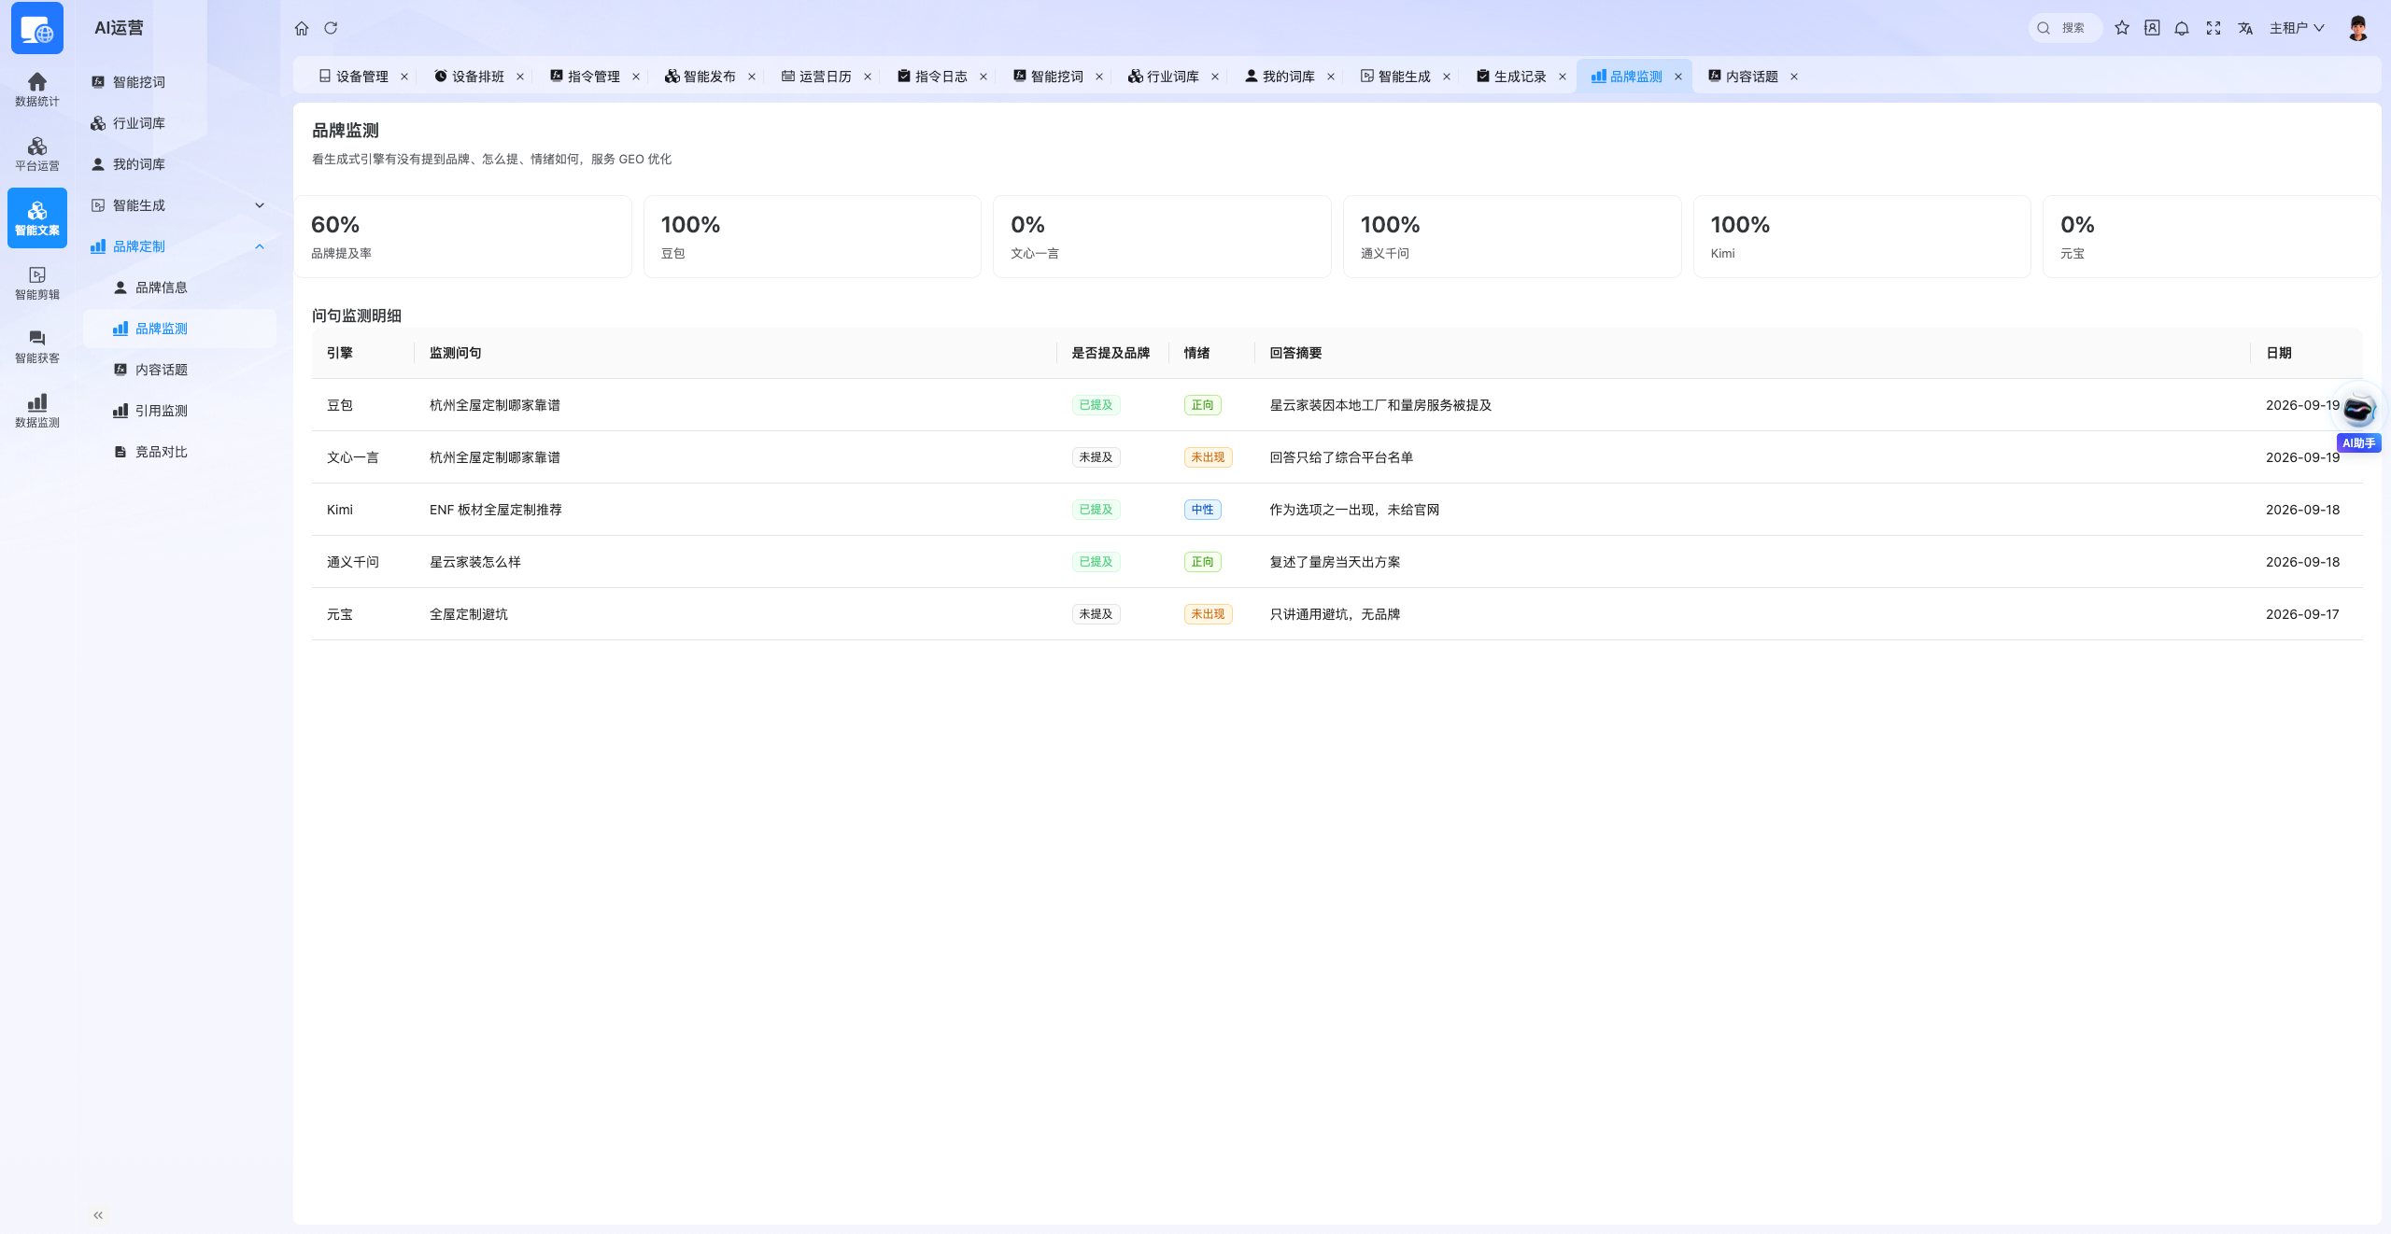Click 已提及 tag in Kimi row

point(1096,510)
